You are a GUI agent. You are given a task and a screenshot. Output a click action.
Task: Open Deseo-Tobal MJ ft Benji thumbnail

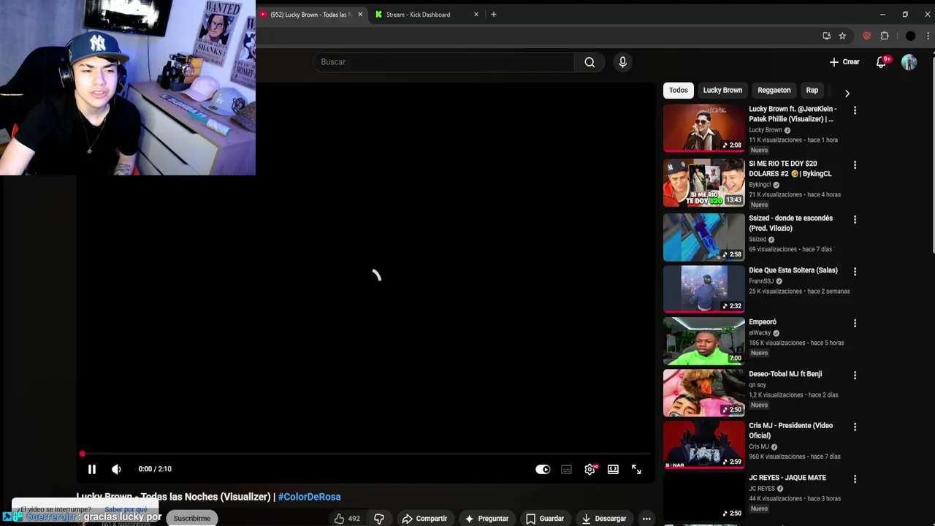(x=703, y=392)
